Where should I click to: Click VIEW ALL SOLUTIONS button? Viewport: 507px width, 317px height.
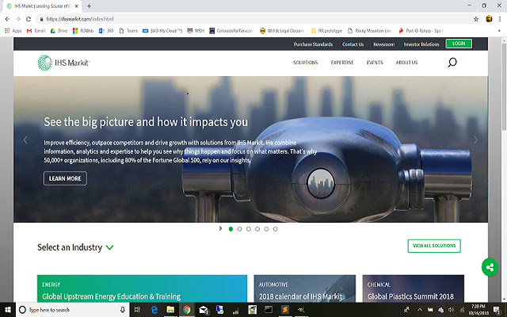[434, 246]
